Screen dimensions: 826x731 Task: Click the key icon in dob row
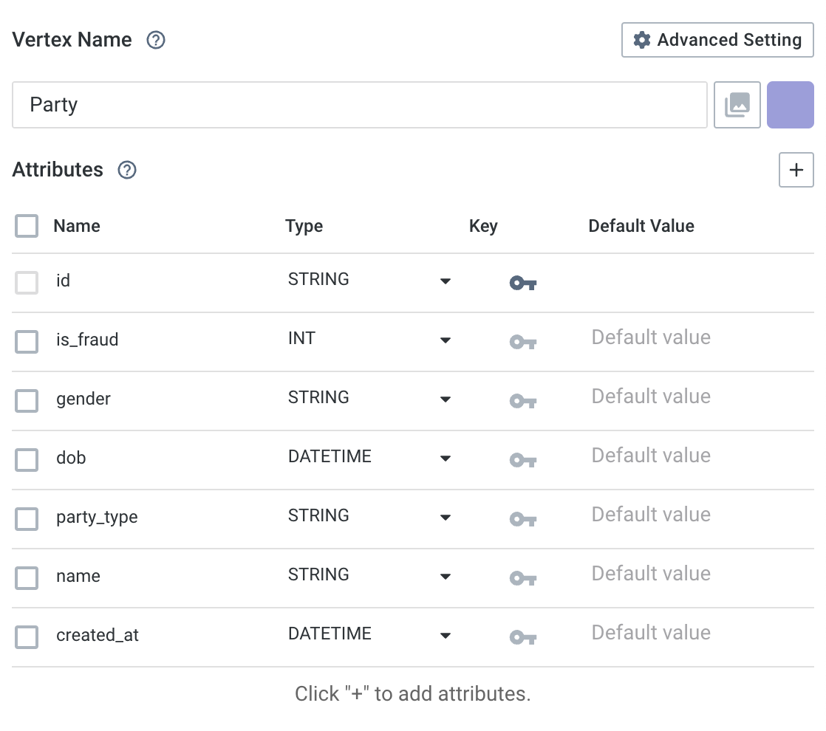522,460
